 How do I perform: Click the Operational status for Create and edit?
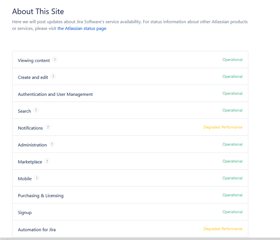233,77
